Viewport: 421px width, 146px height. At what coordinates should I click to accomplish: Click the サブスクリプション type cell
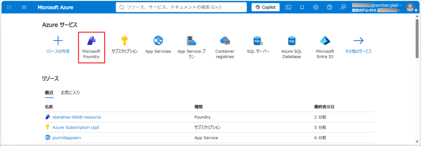[208, 128]
